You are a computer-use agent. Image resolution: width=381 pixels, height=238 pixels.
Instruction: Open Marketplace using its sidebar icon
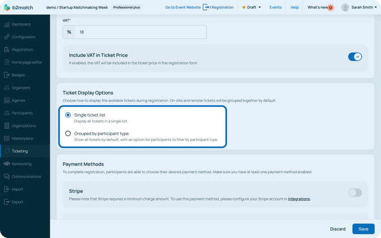click(x=7, y=138)
